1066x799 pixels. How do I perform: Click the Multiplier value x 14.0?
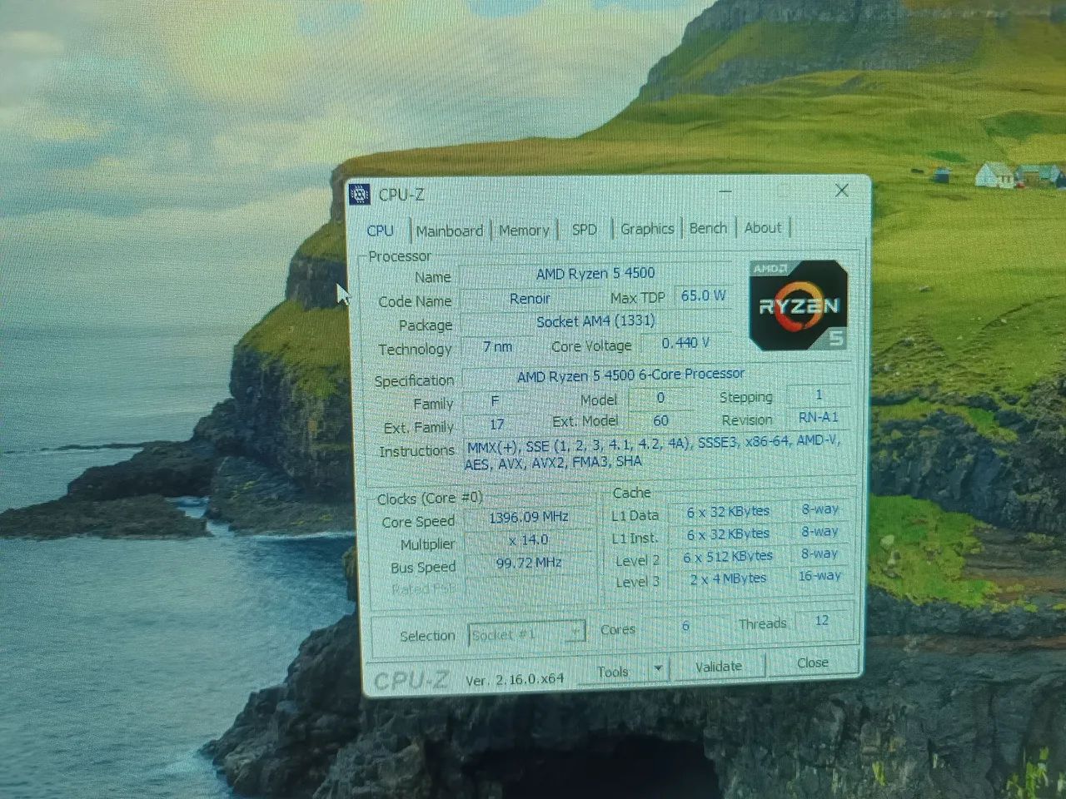point(529,540)
